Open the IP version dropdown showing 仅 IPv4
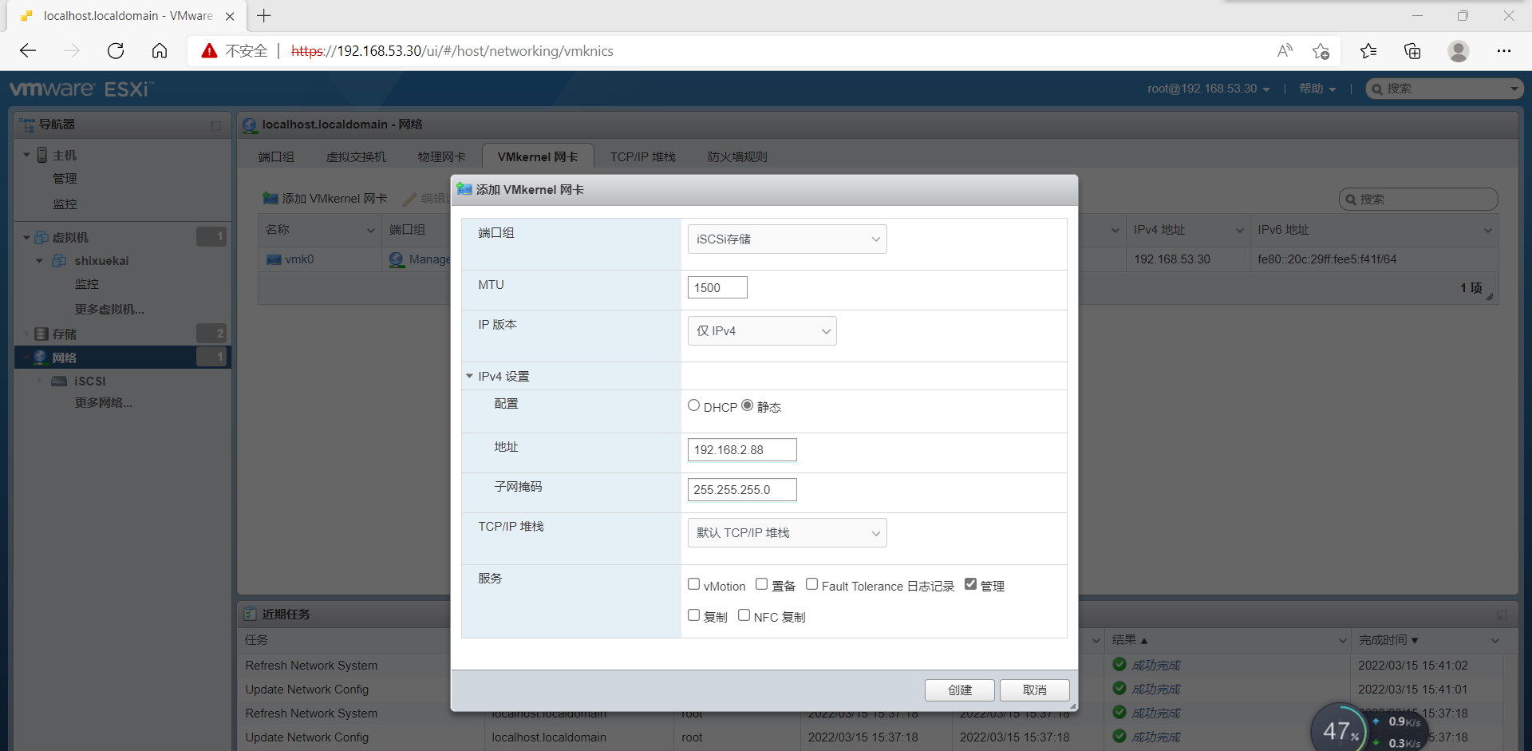 pos(762,331)
